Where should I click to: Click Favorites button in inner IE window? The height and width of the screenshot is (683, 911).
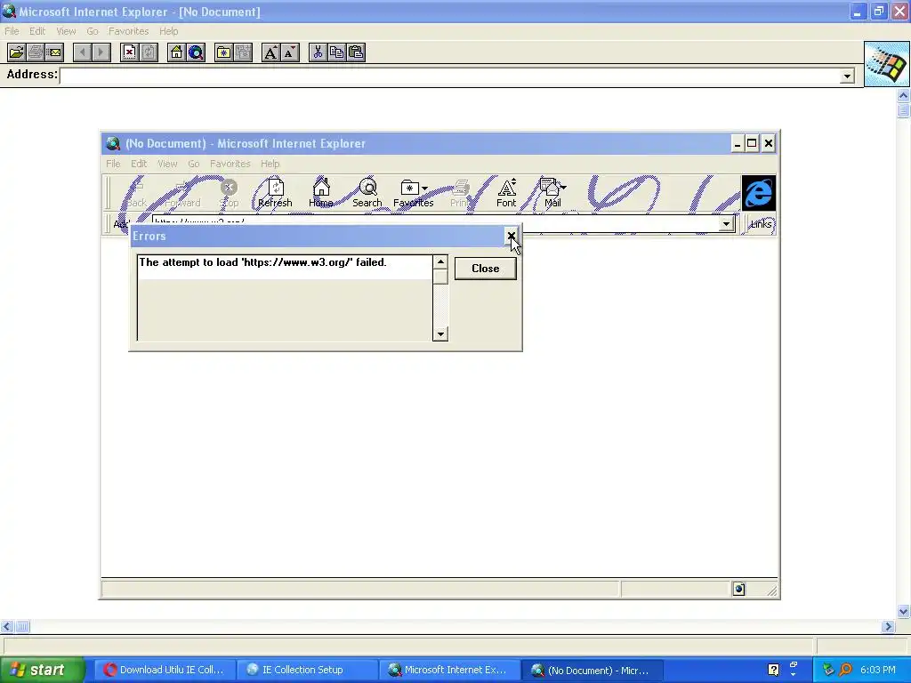(x=413, y=193)
